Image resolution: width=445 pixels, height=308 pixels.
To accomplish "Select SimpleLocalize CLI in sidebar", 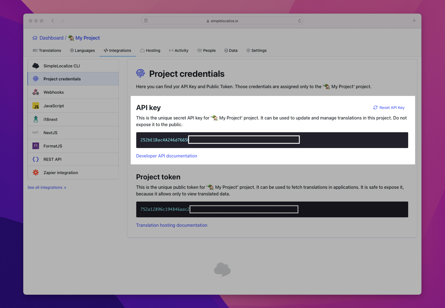I will coord(73,66).
